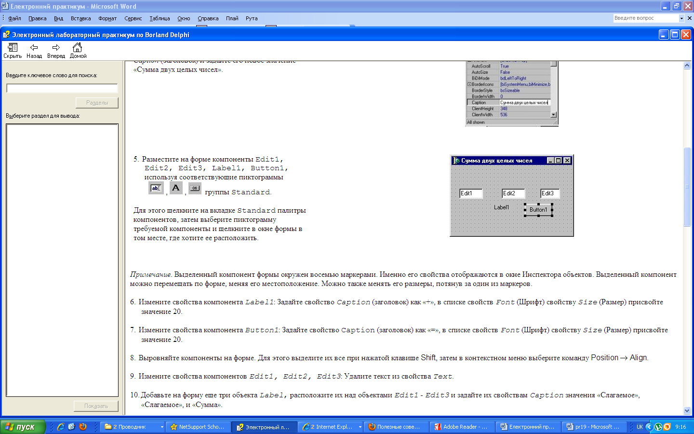Launch Internet Explorer from quick launch
This screenshot has width=694, height=434.
61,427
